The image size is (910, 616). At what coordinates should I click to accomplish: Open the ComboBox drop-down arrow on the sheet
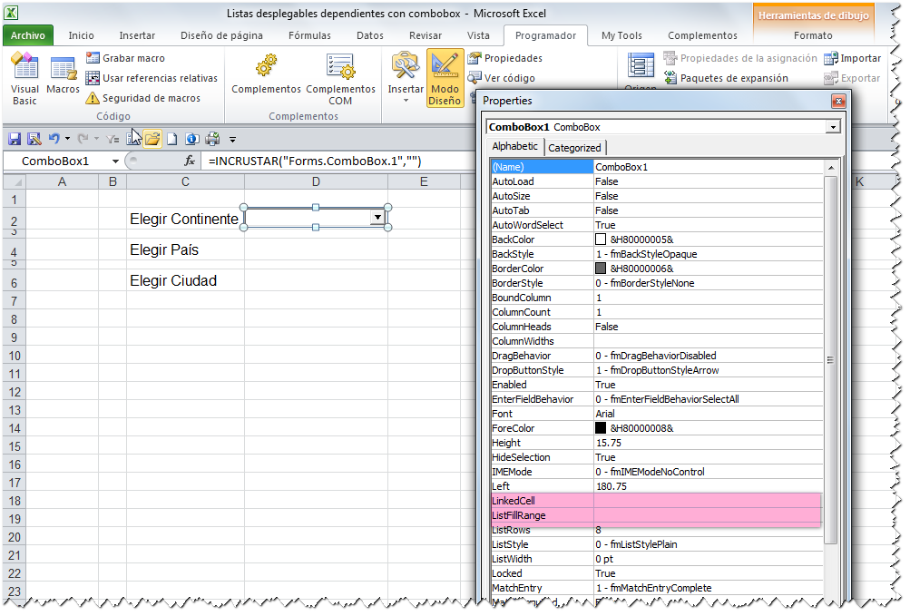[377, 217]
